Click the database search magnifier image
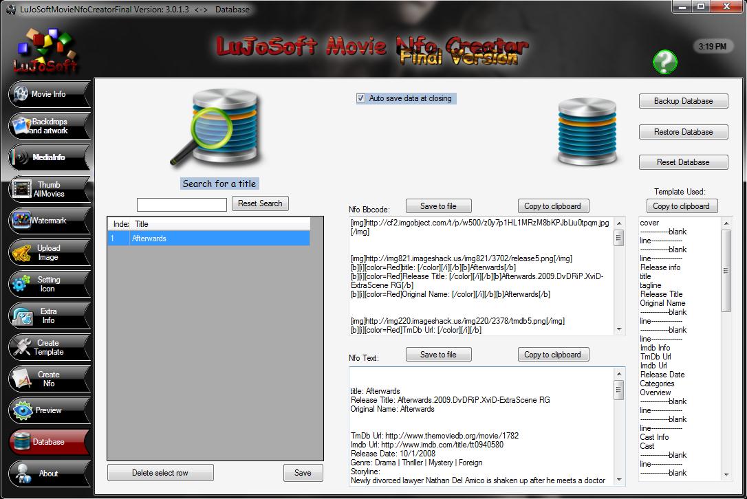This screenshot has height=499, width=747. (x=215, y=129)
